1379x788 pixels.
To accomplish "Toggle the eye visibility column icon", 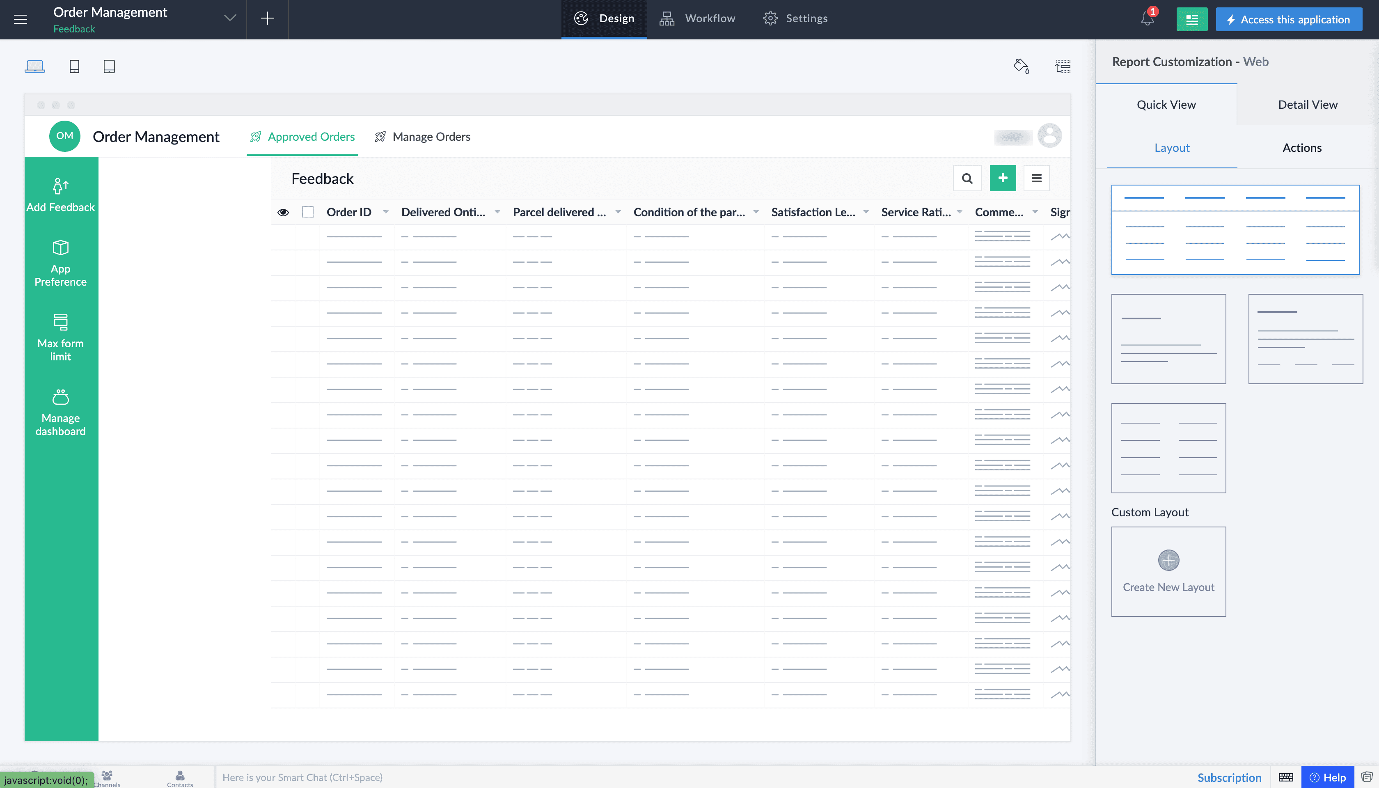I will (283, 212).
